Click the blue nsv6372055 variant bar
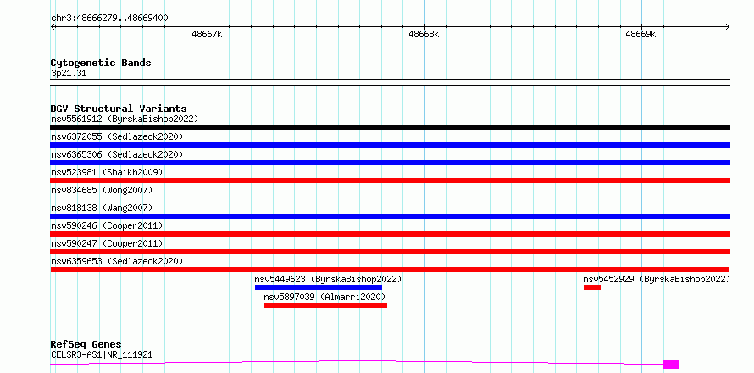 [390, 145]
